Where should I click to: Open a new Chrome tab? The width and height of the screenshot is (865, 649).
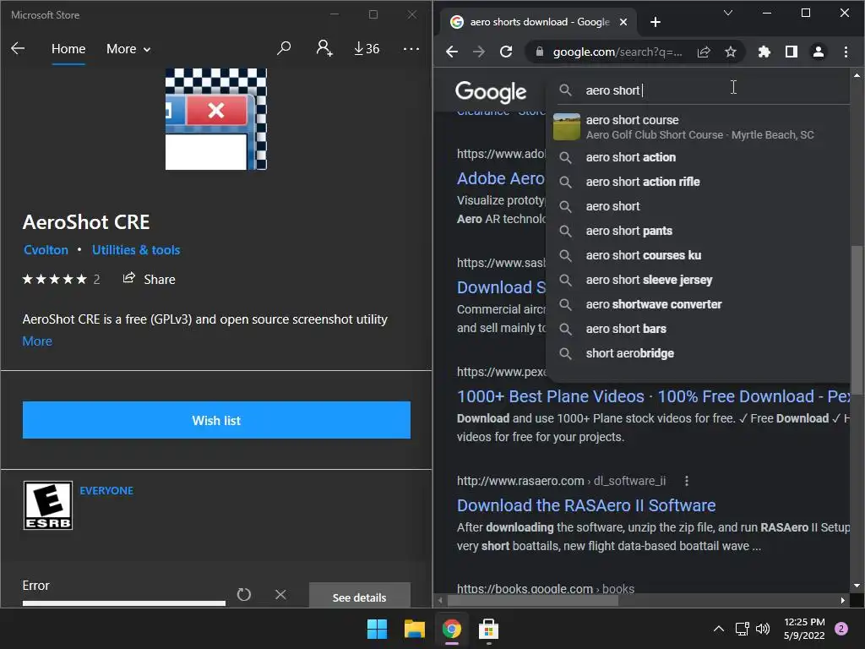tap(656, 22)
